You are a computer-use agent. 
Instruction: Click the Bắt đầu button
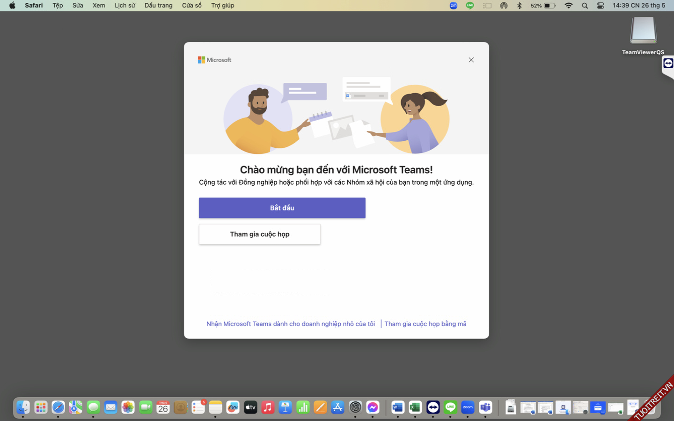click(282, 208)
